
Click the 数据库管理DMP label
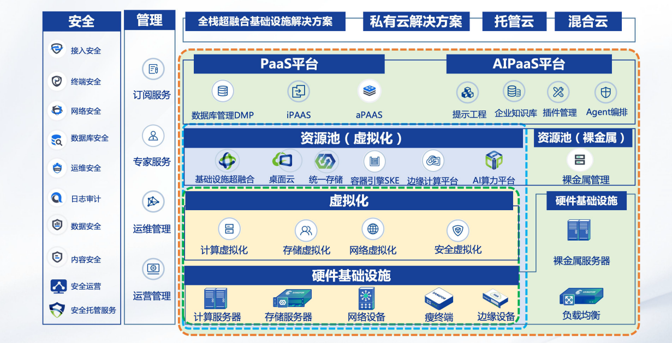223,115
